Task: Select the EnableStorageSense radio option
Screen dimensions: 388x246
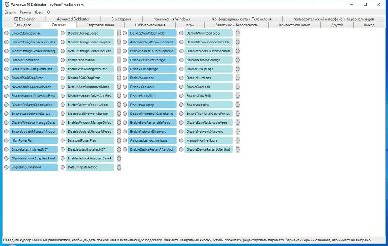Action: 6,33
